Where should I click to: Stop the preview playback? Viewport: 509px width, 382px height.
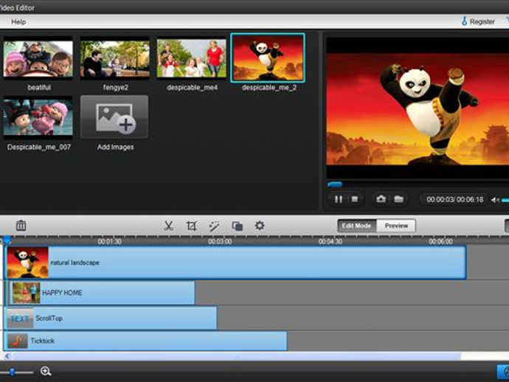(355, 199)
